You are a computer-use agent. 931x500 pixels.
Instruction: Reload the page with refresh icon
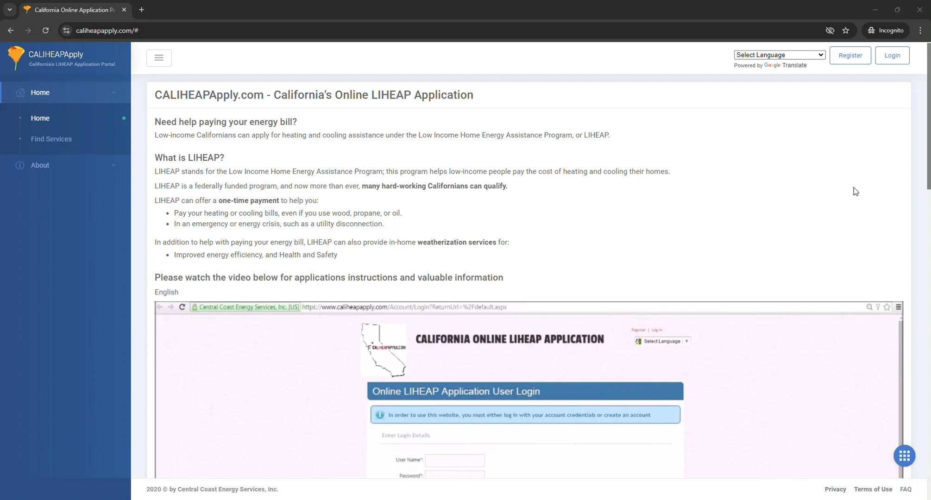coord(45,31)
